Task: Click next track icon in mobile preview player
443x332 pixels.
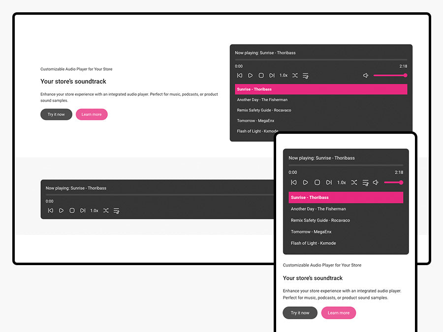Action: point(329,182)
